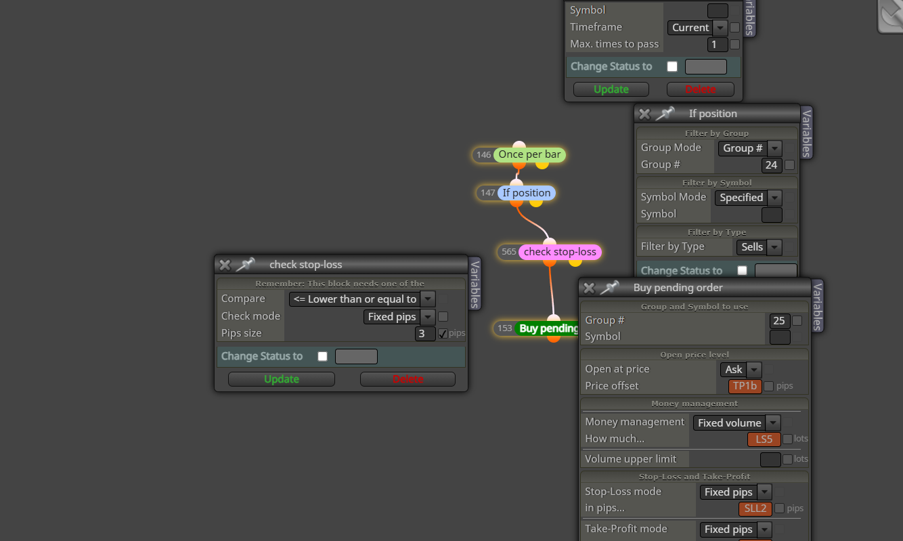903x541 pixels.
Task: Toggle lots checkbox next to LS5 value
Action: tap(787, 439)
